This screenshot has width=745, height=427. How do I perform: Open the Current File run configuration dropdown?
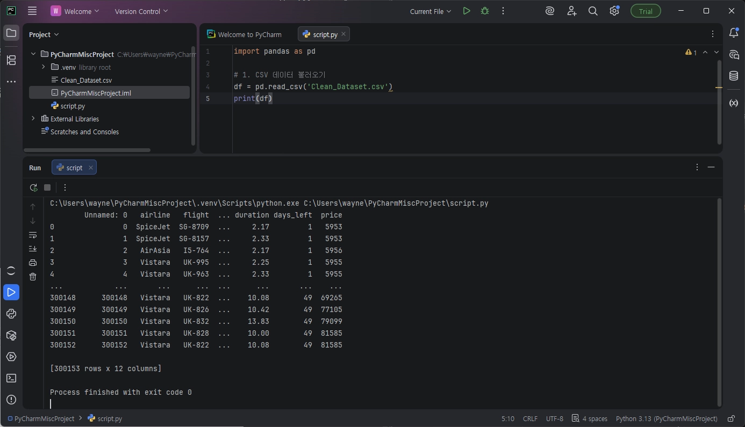pyautogui.click(x=431, y=11)
